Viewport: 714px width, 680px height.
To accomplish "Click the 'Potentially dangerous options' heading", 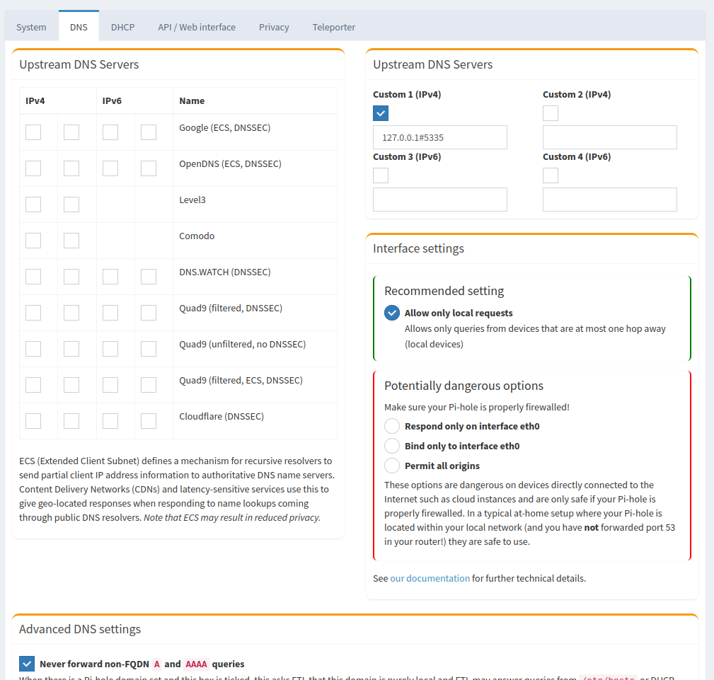I will pos(463,386).
